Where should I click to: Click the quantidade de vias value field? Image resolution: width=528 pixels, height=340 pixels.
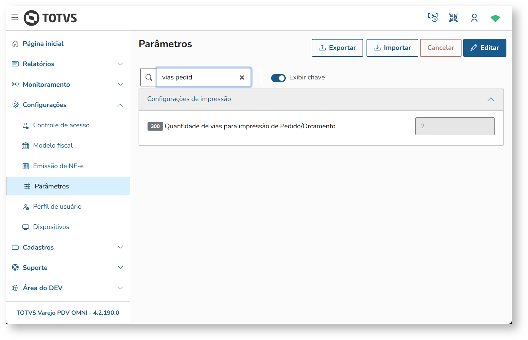455,126
